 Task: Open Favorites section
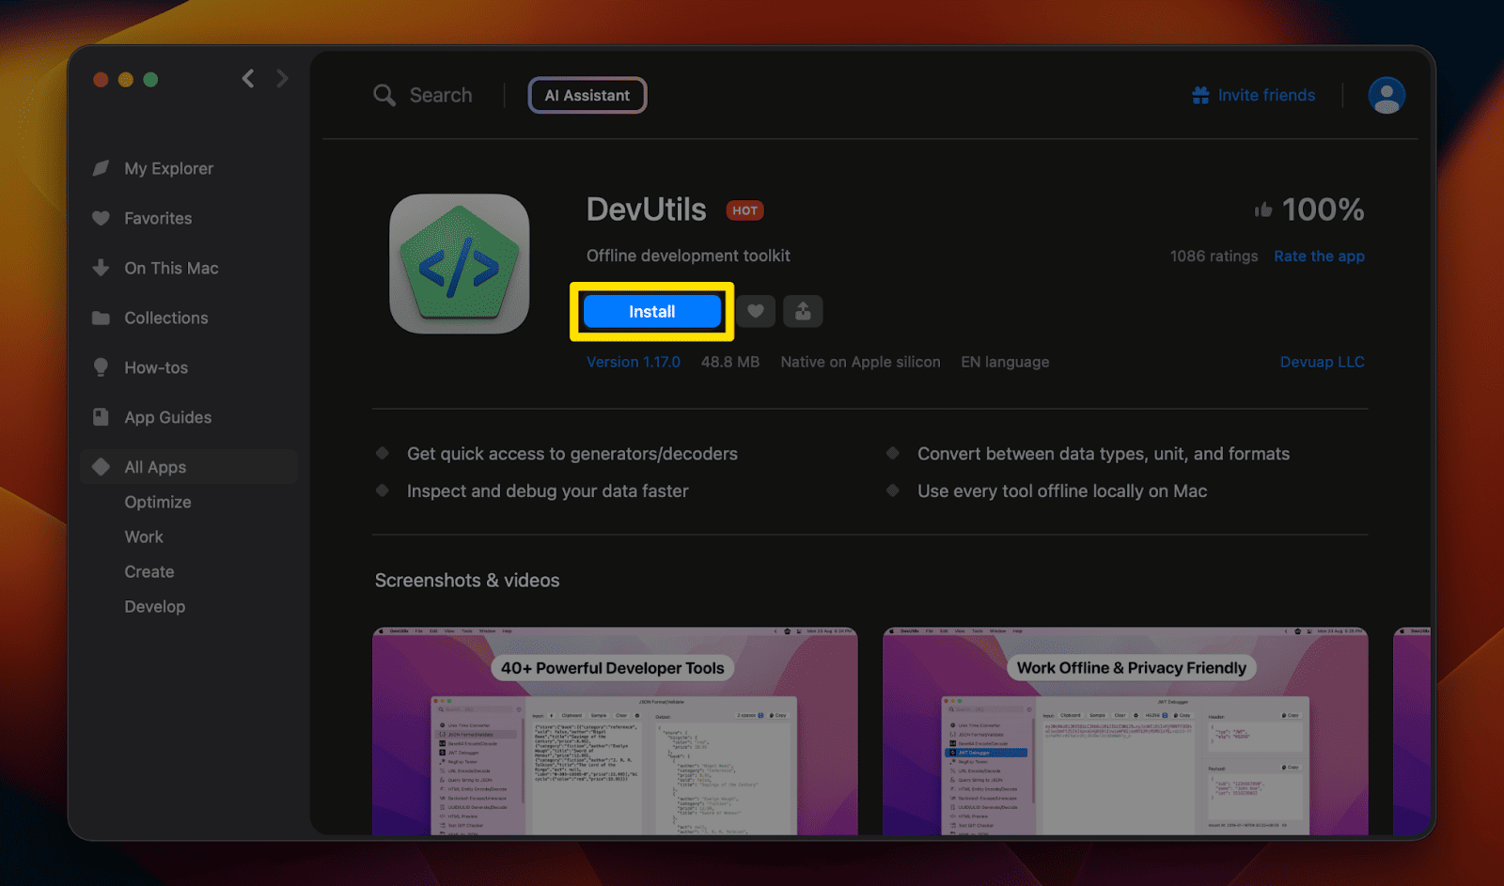(158, 218)
